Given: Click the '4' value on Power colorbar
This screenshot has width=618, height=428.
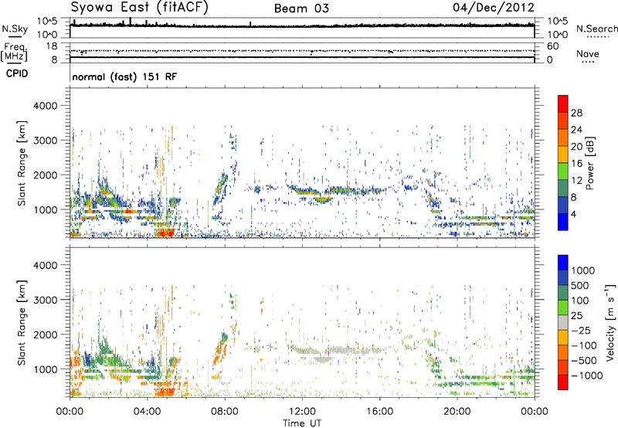Looking at the screenshot, I should coord(574,214).
